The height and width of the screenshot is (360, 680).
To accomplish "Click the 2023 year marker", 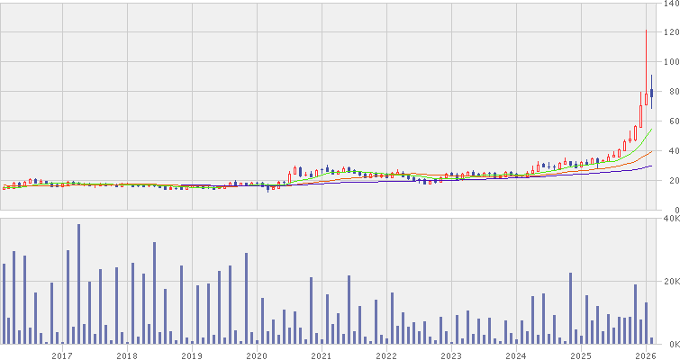I will [x=451, y=355].
